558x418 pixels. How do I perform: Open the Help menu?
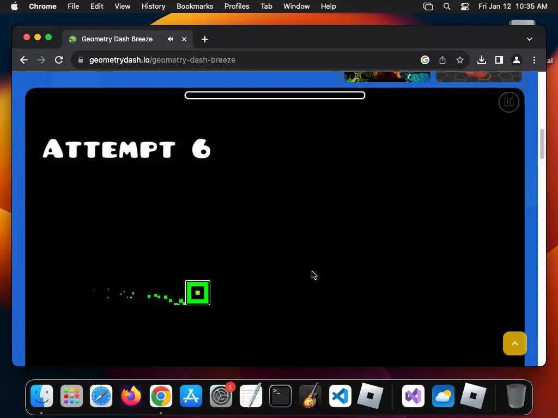pyautogui.click(x=328, y=6)
